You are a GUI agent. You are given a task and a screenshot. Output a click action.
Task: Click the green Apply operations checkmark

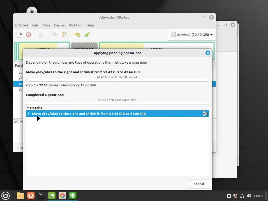coord(87,34)
